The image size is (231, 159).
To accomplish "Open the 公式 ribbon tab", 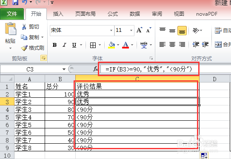I will (x=113, y=14).
